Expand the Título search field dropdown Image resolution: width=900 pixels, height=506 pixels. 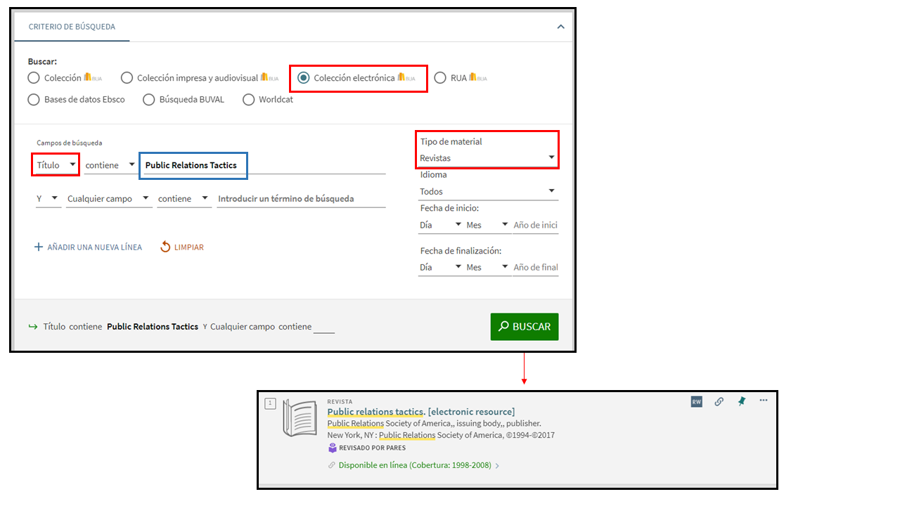click(56, 165)
